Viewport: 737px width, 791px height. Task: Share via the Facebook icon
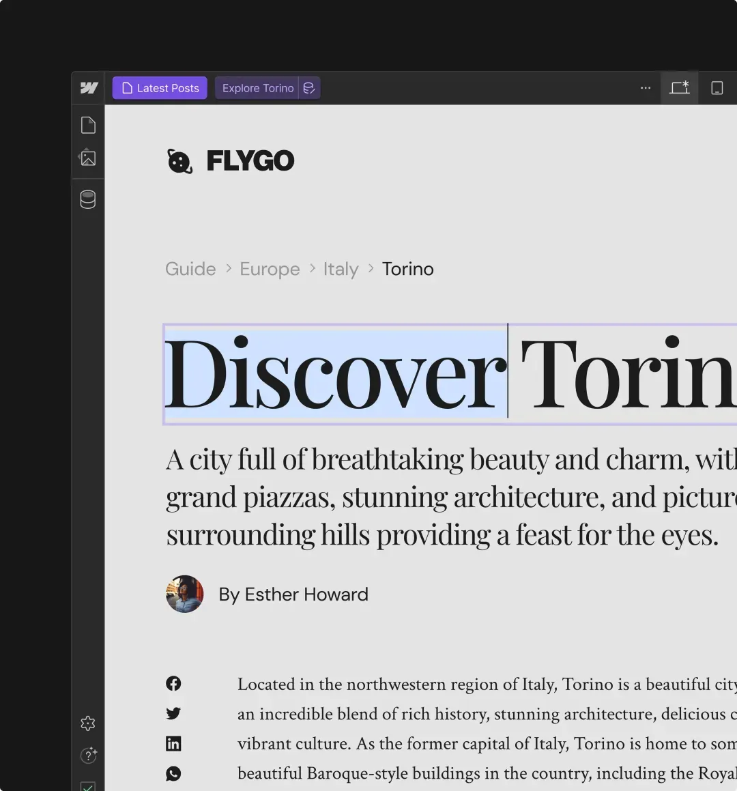click(x=173, y=684)
